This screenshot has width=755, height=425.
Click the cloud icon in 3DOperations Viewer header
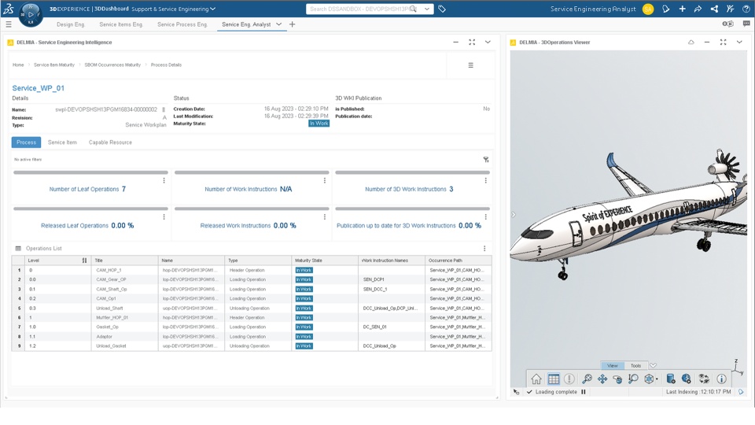(x=691, y=42)
